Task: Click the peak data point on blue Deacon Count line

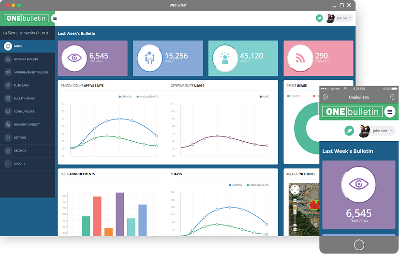Action: pos(119,119)
